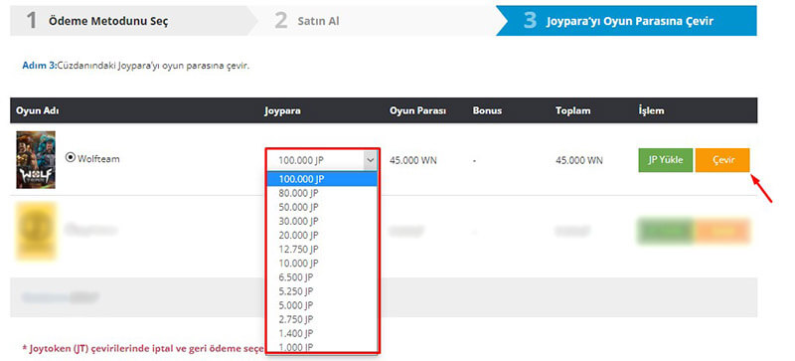The width and height of the screenshot is (795, 361).
Task: Open the Joypara amount dropdown arrow
Action: tap(370, 160)
